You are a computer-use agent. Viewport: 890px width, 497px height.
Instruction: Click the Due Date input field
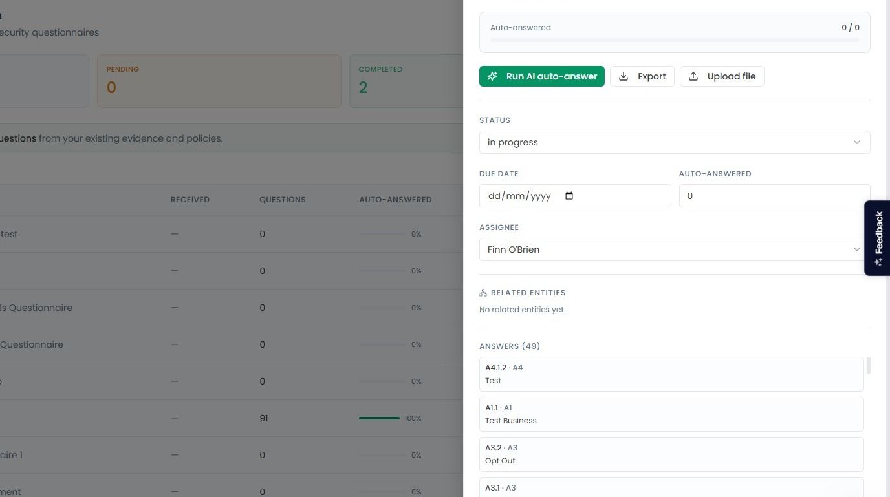pyautogui.click(x=575, y=196)
